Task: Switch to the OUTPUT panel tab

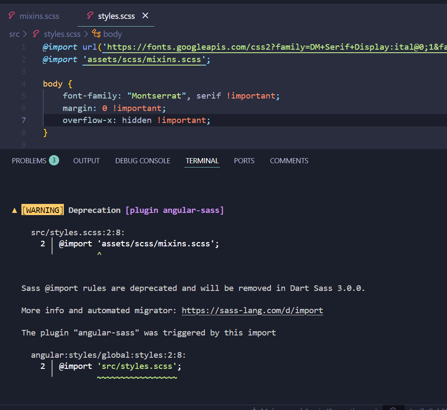Action: (x=87, y=161)
